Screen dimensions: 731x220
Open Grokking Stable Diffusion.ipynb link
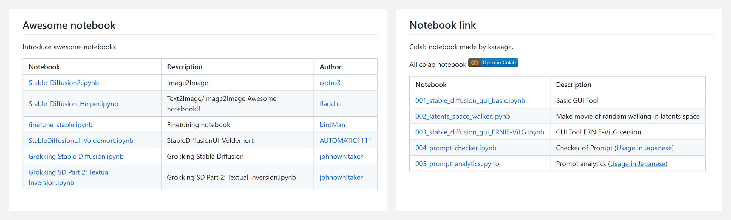pyautogui.click(x=76, y=157)
